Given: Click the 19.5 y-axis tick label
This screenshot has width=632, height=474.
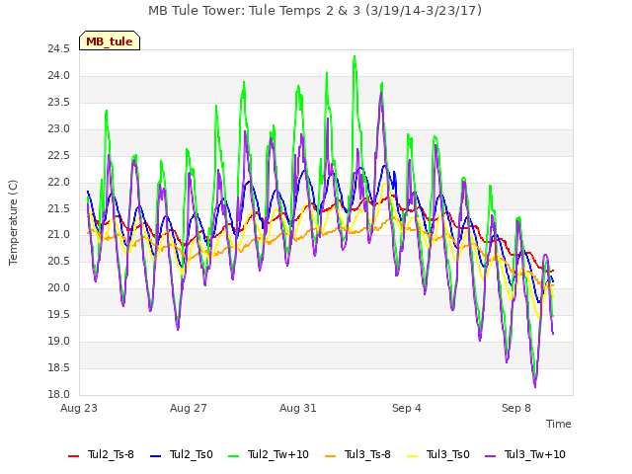Looking at the screenshot, I should 59,314.
